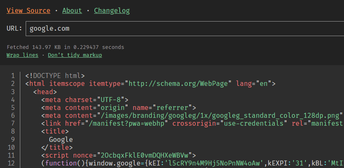This screenshot has height=168, width=344.
Task: Click the lang="en" attribute
Action: (254, 84)
